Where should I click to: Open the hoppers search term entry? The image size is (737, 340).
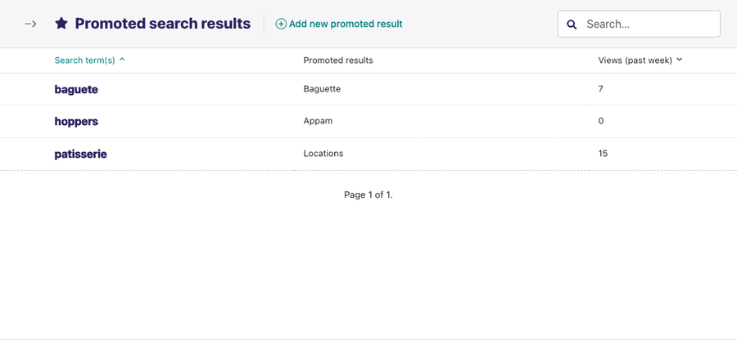76,121
